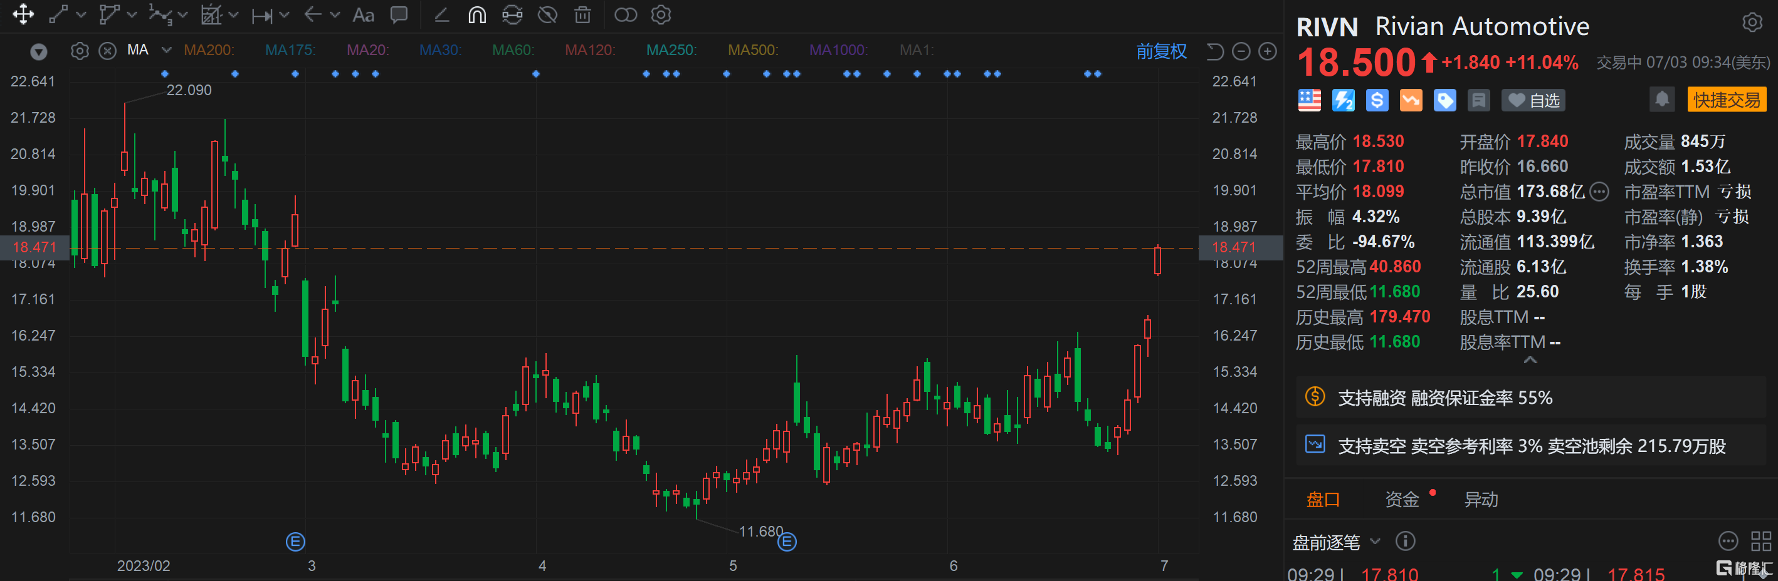Click the grid layout icon

(1760, 542)
